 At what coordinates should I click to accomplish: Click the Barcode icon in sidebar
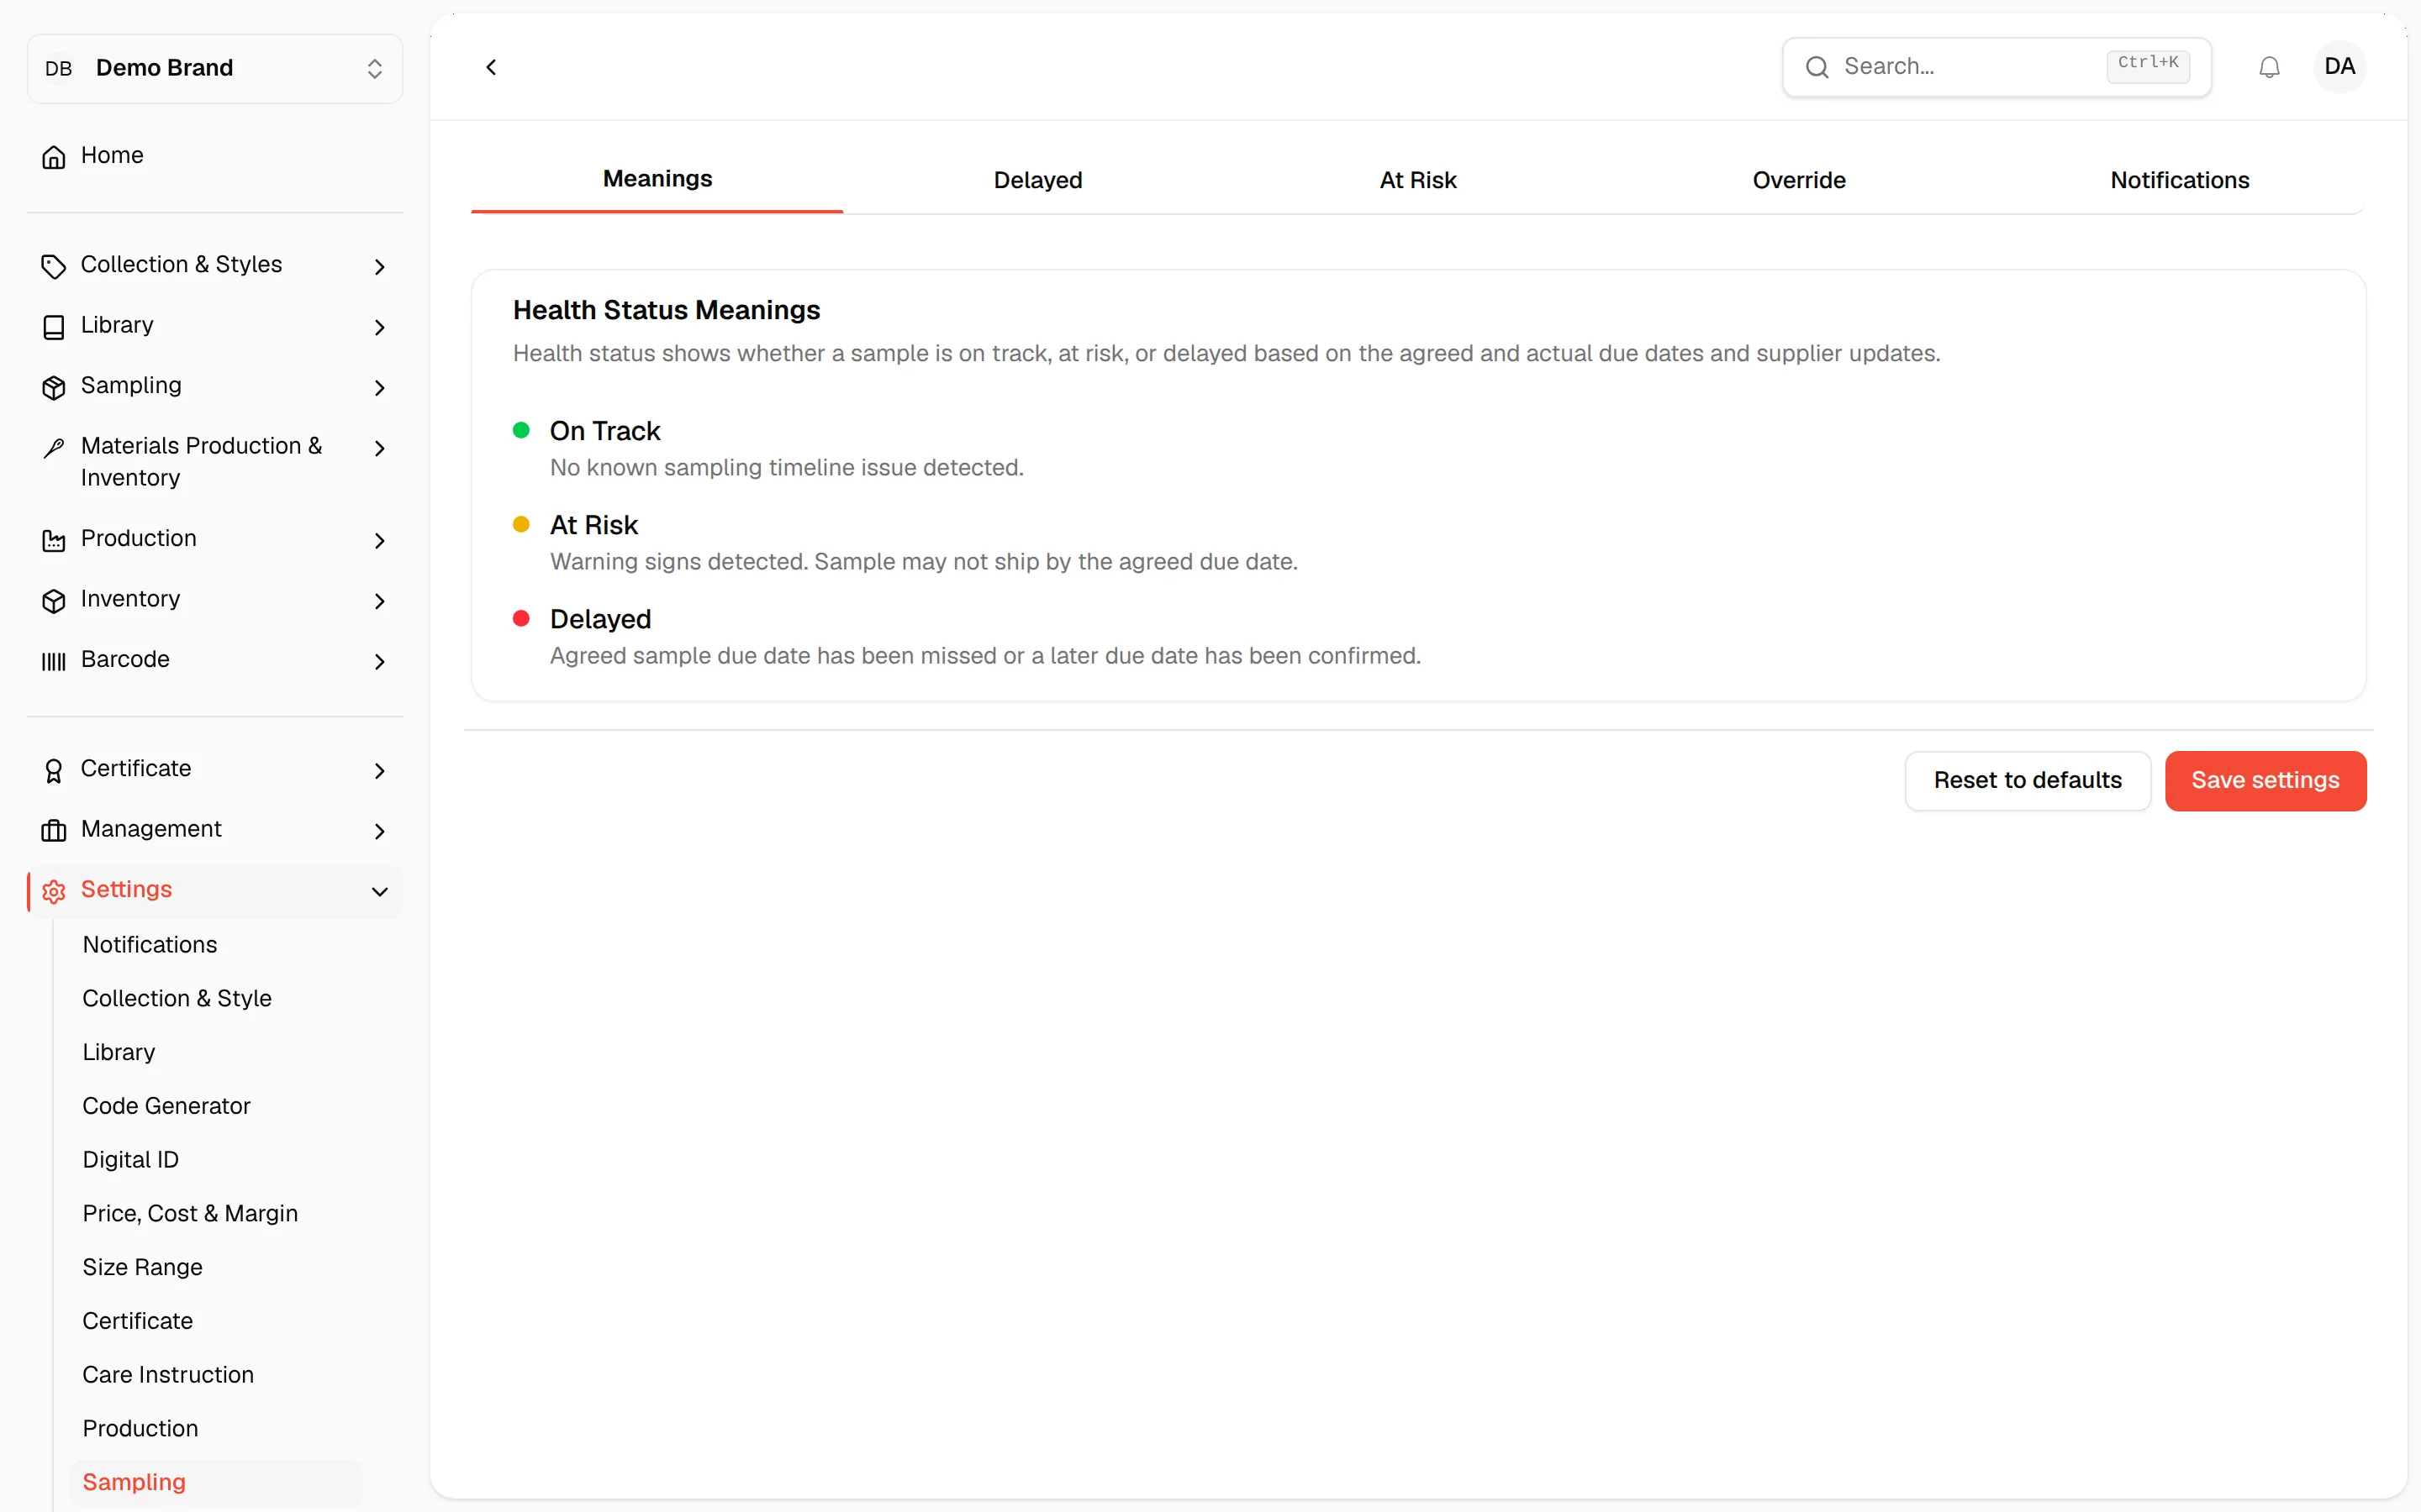click(54, 661)
